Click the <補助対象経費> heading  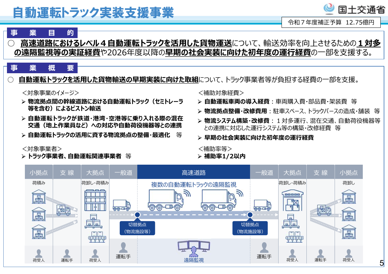point(221,93)
